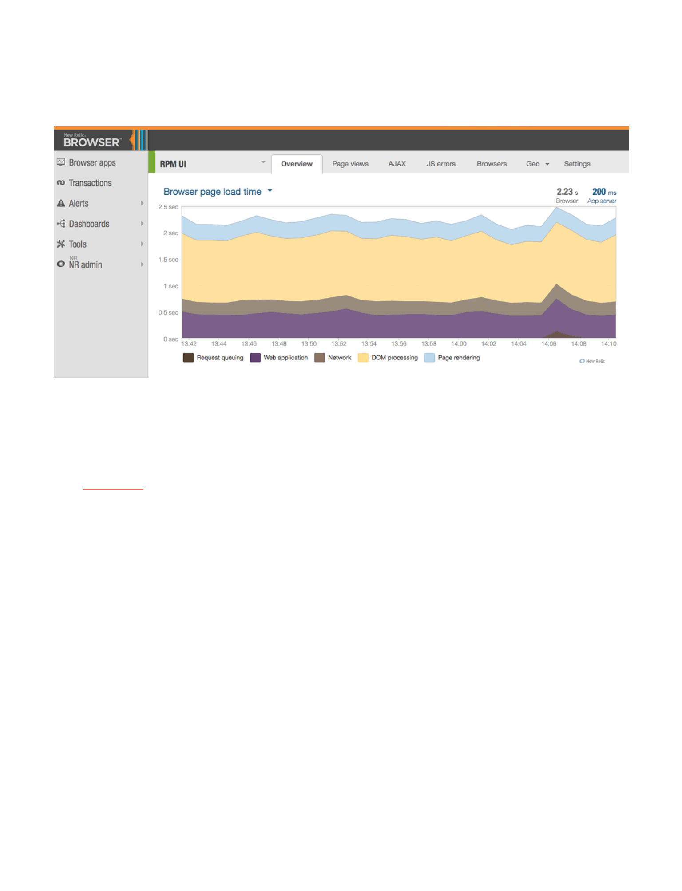Click the Tools wrench icon
The width and height of the screenshot is (682, 891).
(x=61, y=244)
